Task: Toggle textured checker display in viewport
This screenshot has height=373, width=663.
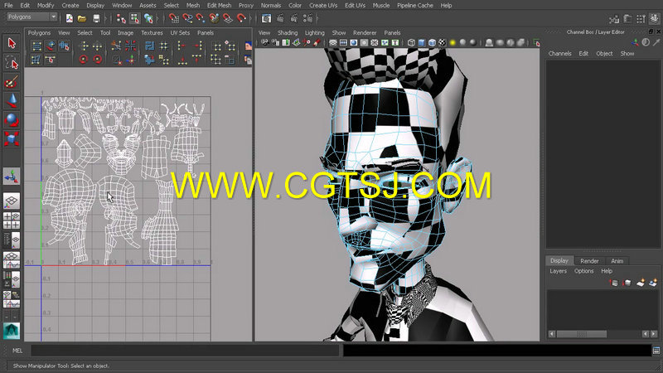Action: coord(442,42)
